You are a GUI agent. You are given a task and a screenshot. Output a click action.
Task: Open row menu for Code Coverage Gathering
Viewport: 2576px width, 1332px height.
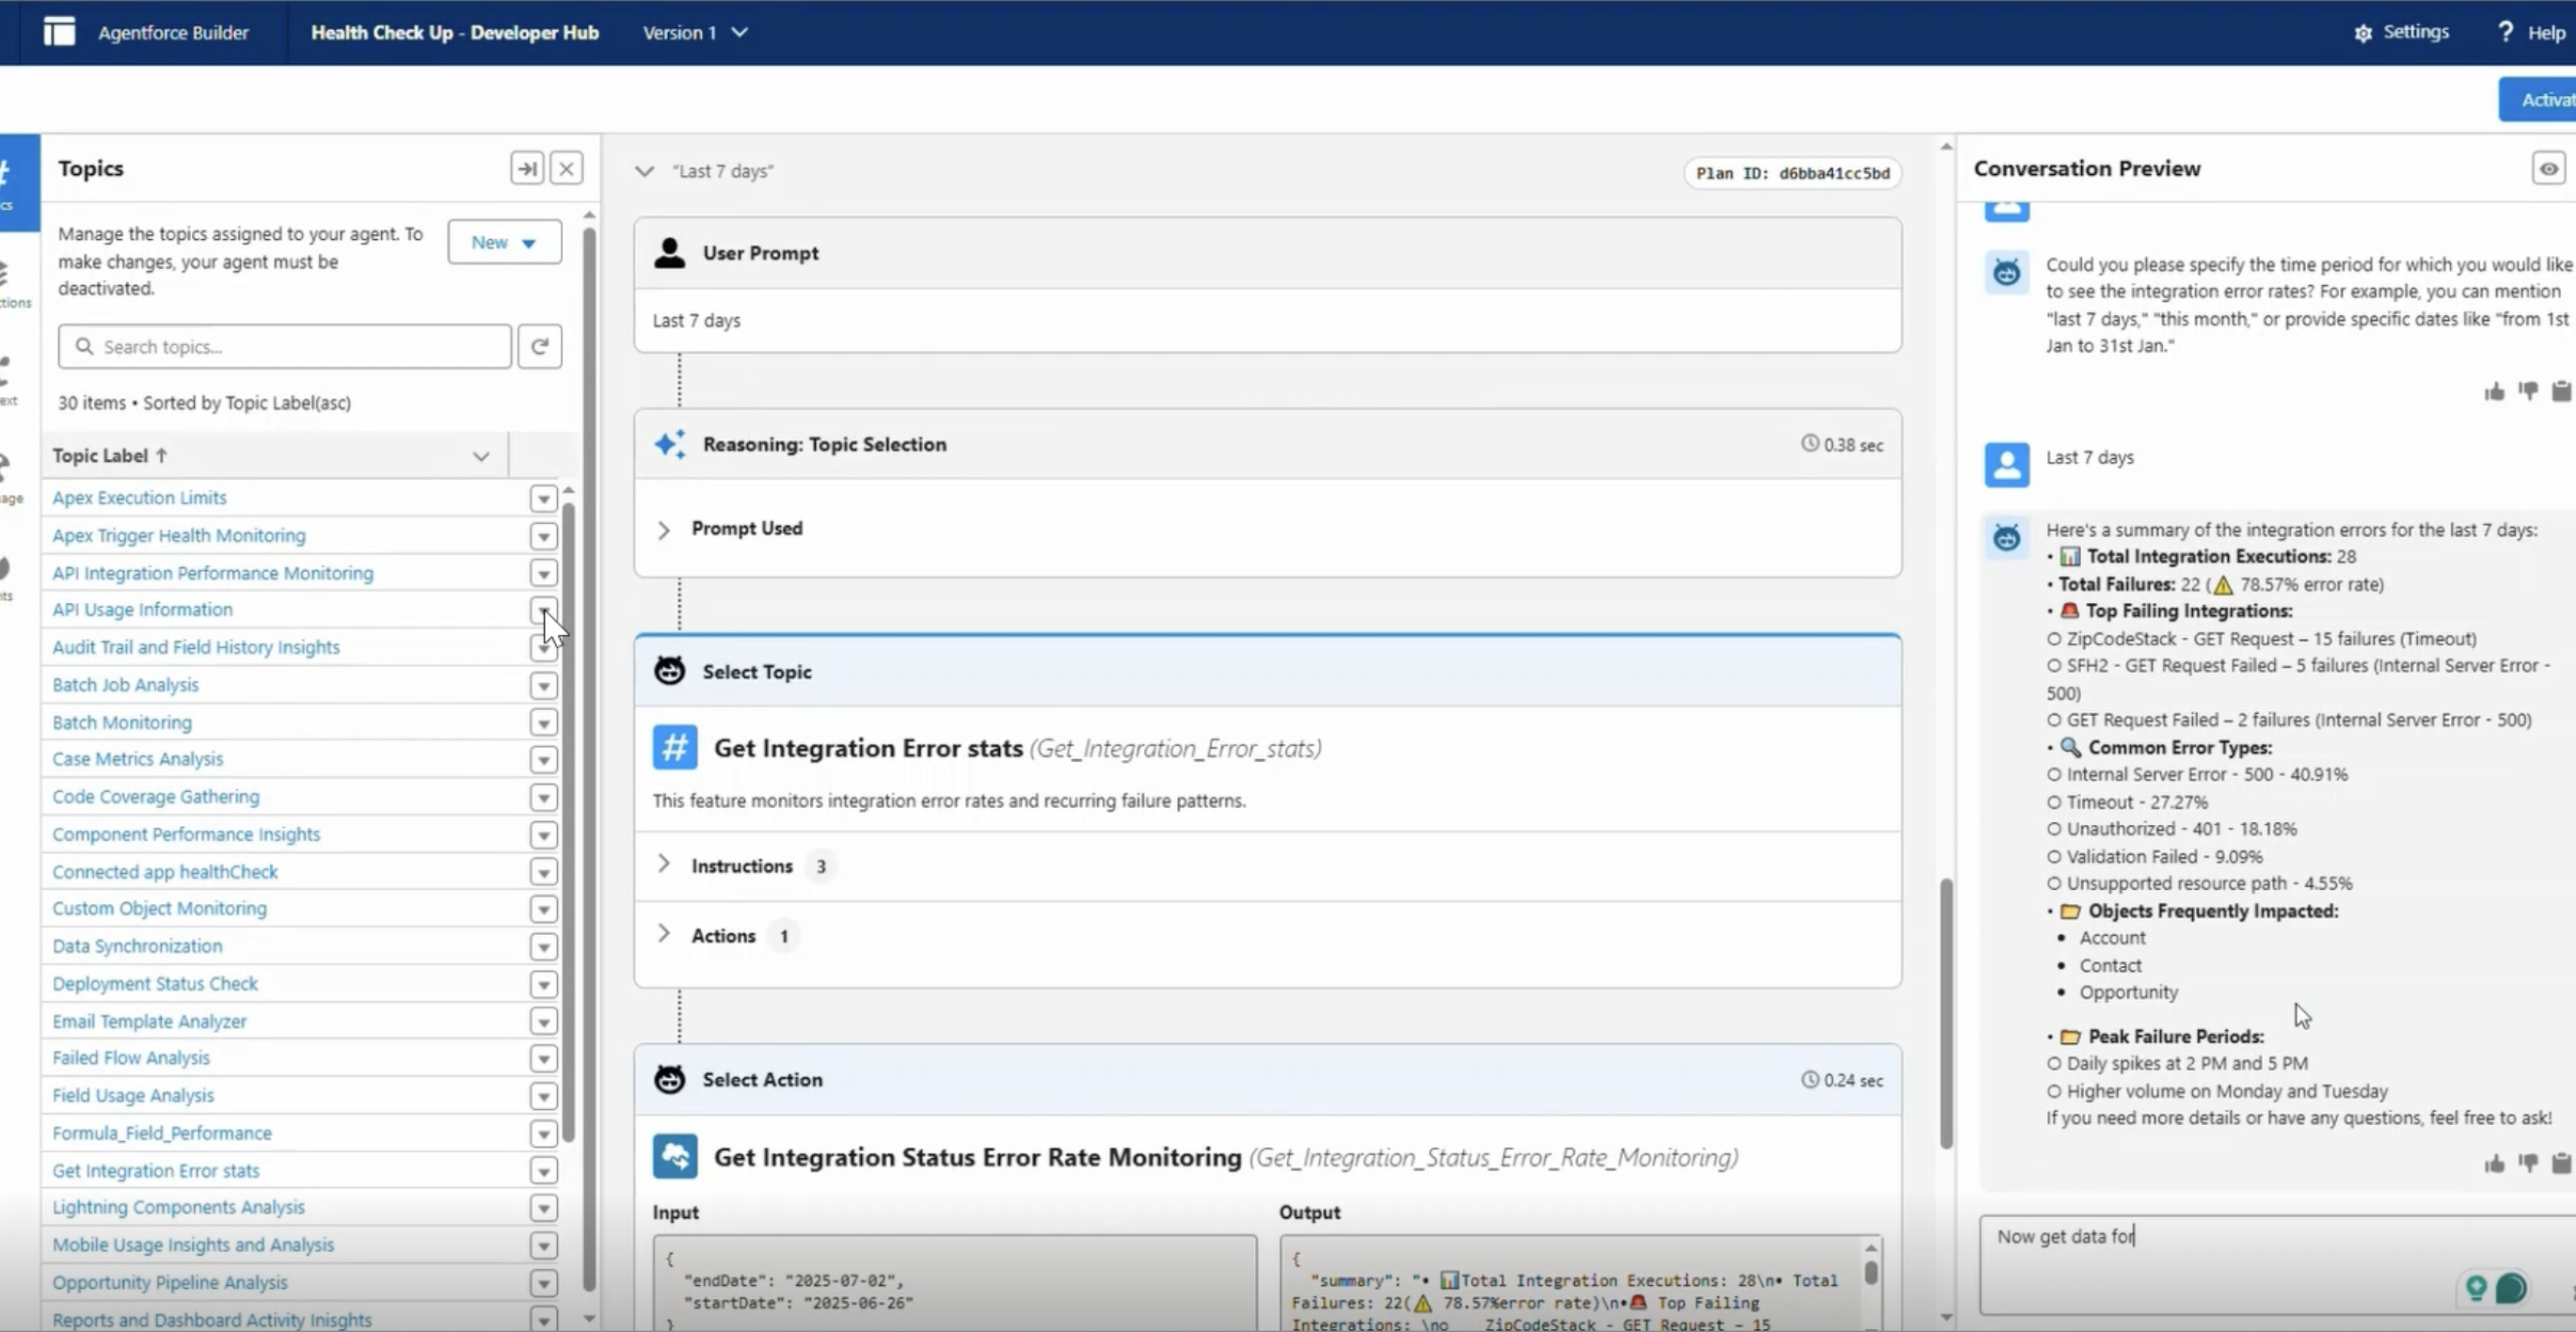[543, 797]
